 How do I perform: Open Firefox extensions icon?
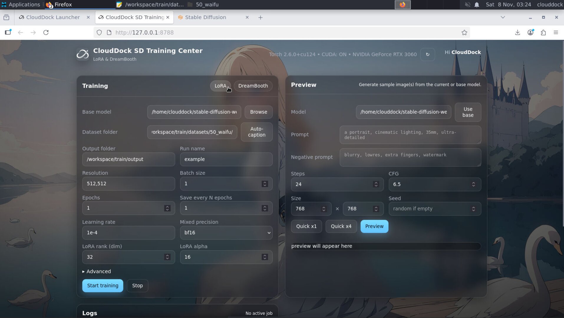click(543, 32)
